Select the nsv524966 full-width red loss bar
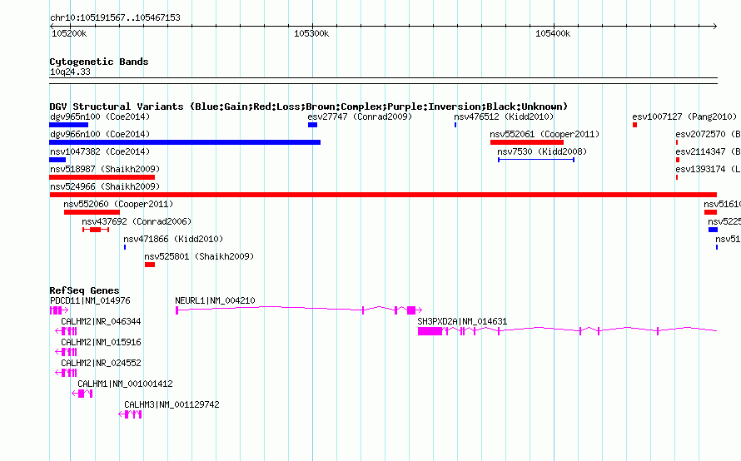 383,195
